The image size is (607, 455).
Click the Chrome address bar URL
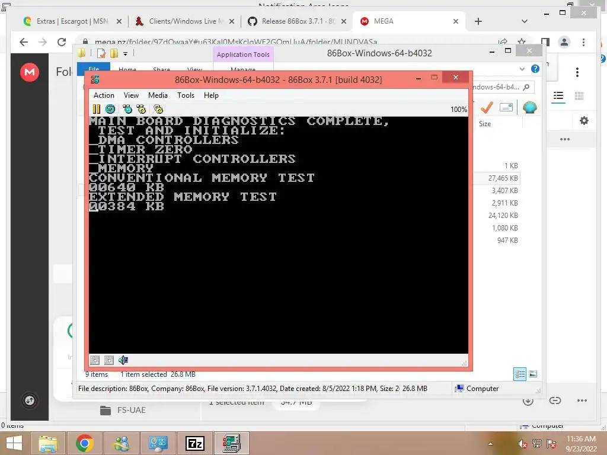[x=236, y=42]
